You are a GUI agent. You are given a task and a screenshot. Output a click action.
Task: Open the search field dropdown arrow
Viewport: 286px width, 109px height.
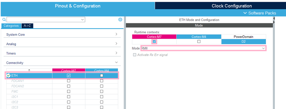tap(83, 20)
